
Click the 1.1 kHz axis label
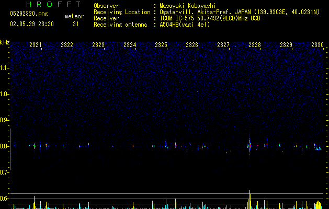4,68
